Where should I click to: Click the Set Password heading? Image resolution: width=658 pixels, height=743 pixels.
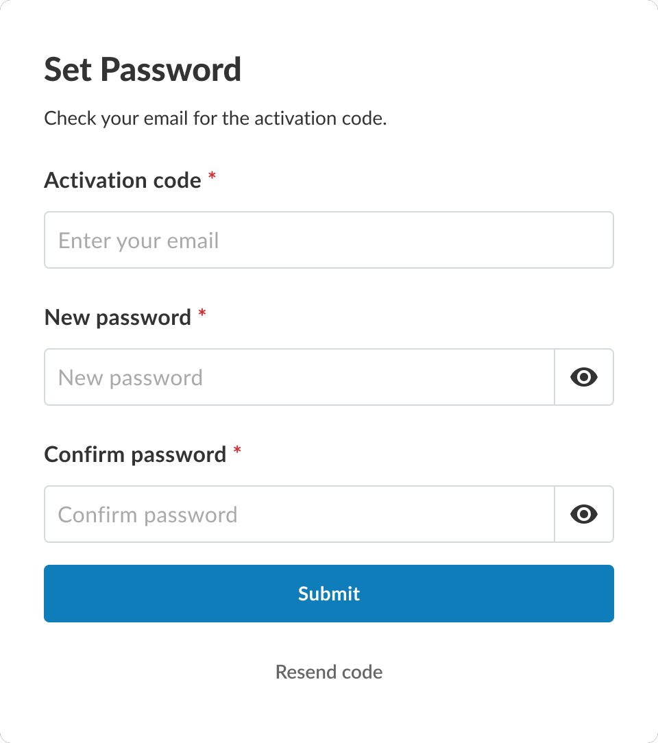click(x=143, y=69)
